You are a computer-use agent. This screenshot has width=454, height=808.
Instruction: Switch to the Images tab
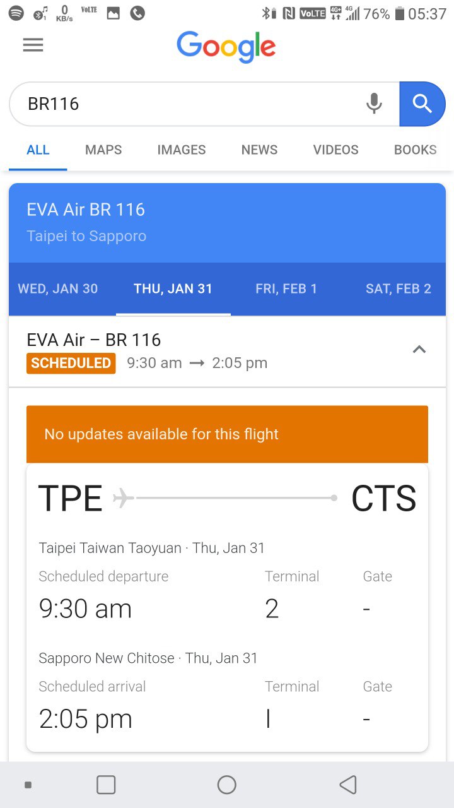coord(182,150)
